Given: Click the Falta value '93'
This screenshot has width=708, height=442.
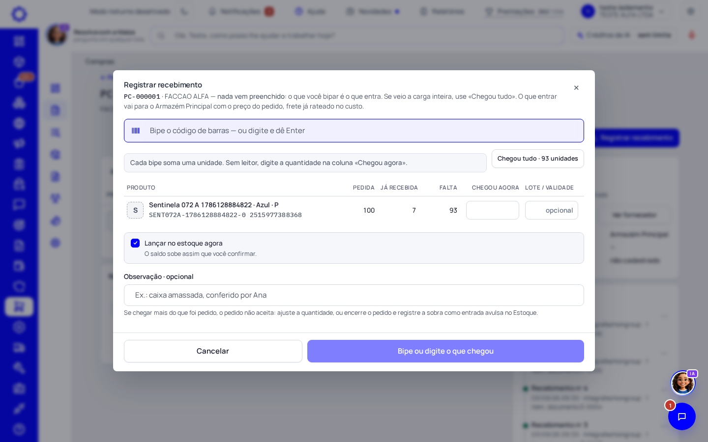Looking at the screenshot, I should click(453, 210).
